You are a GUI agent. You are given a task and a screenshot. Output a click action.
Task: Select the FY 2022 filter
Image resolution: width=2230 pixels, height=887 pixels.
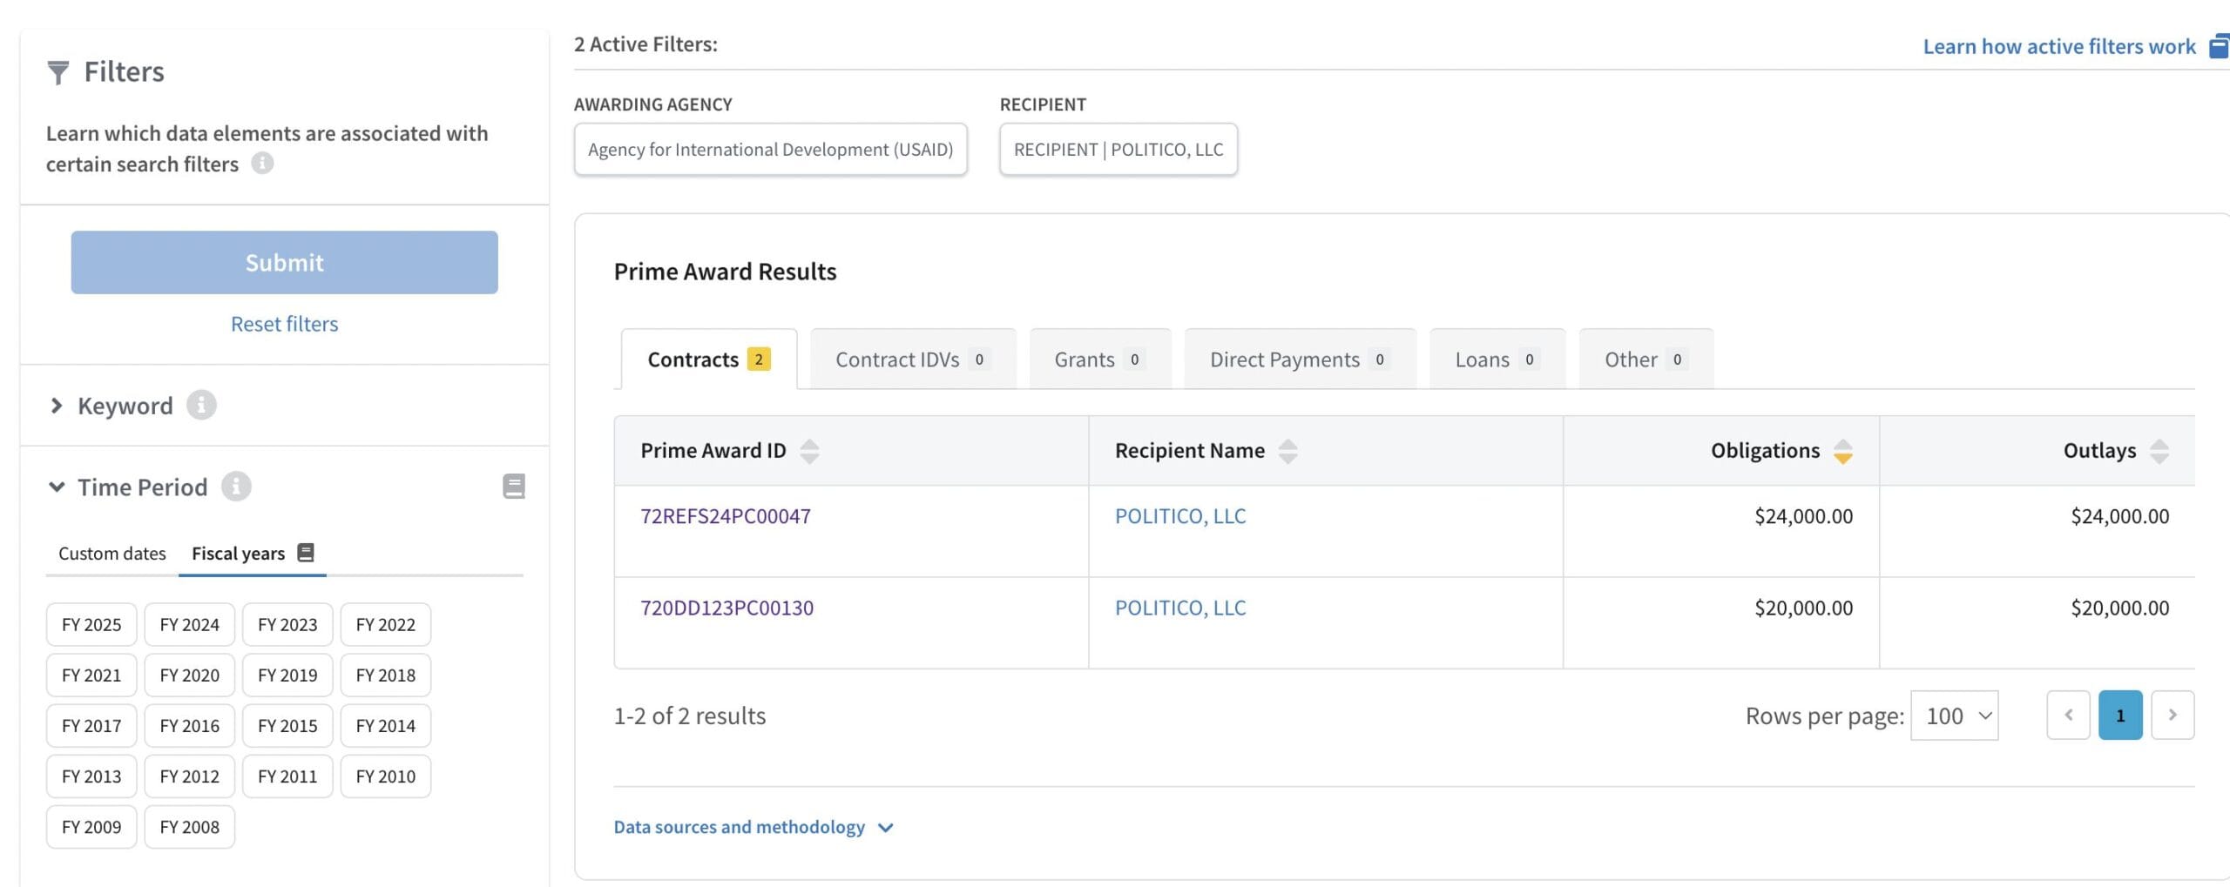point(385,625)
